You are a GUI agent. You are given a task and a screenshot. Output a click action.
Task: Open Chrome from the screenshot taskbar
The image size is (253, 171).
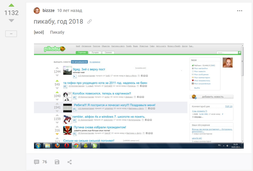point(76,145)
